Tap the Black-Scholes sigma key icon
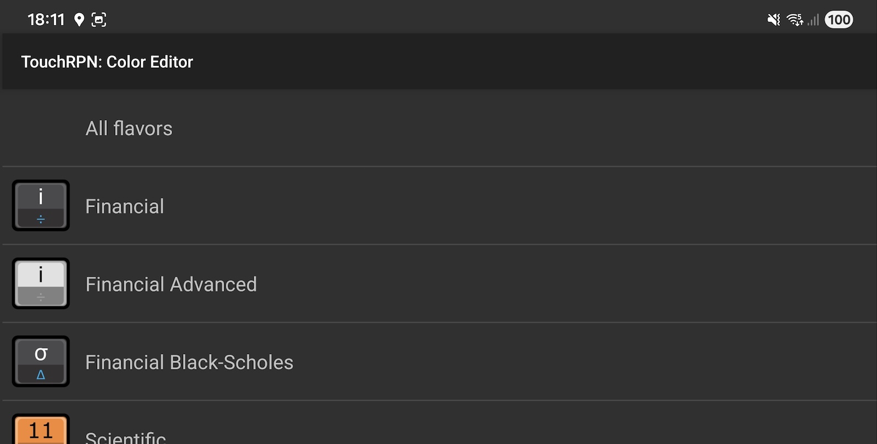 point(41,361)
